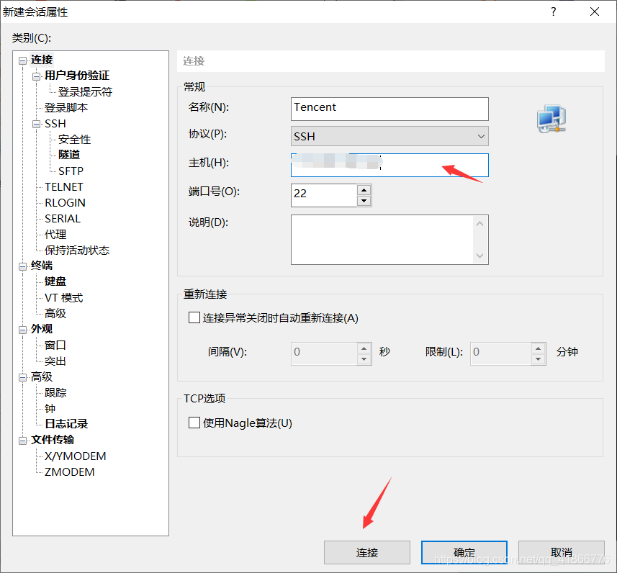
Task: Select 安全性 under SSH
Action: click(74, 140)
